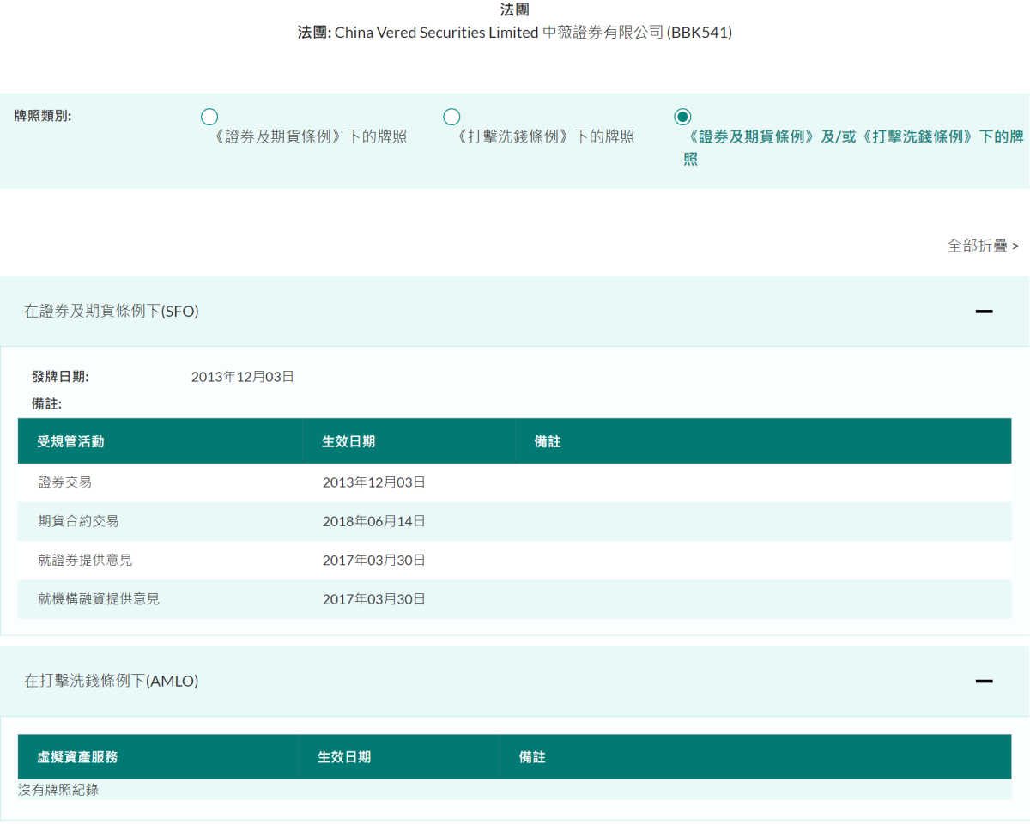Collapse the SFO section using its minus icon
This screenshot has width=1030, height=831.
pyautogui.click(x=982, y=311)
